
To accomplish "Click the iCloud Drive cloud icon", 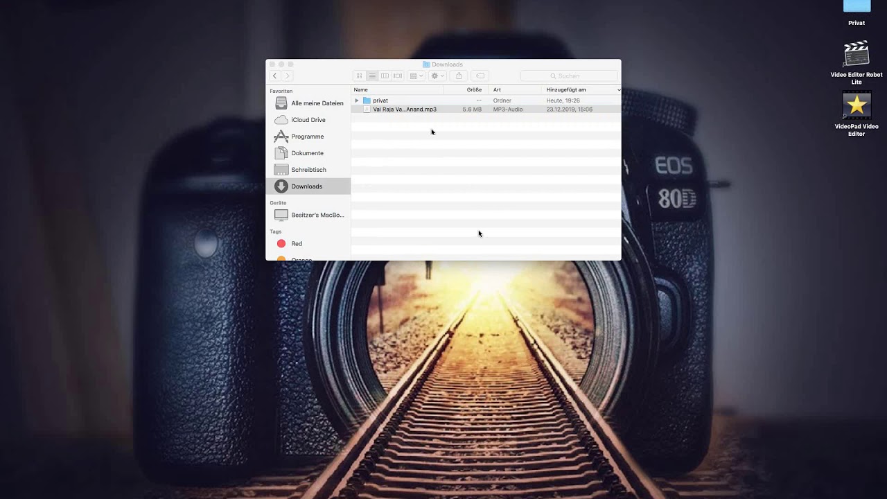I will pyautogui.click(x=281, y=120).
